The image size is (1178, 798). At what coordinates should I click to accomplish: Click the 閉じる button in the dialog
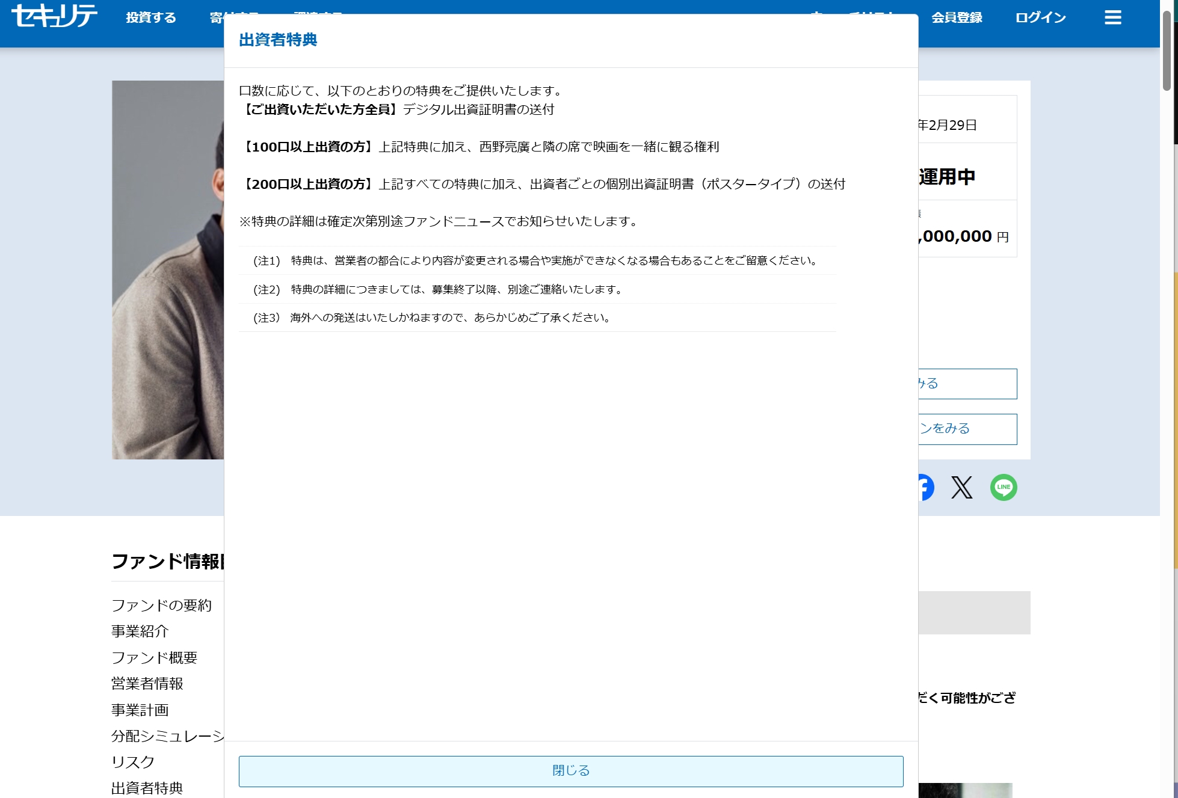tap(570, 771)
